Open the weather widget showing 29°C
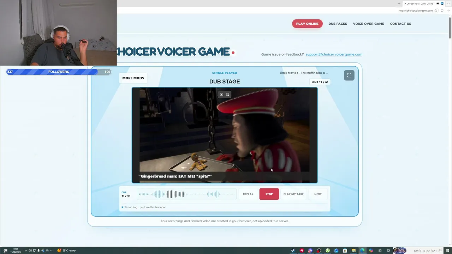The height and width of the screenshot is (254, 452). [66, 250]
